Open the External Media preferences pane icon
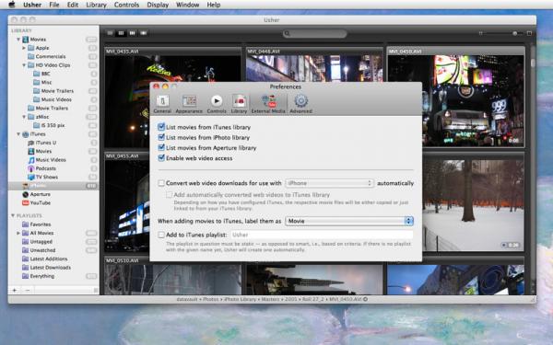553x345 pixels. (268, 103)
